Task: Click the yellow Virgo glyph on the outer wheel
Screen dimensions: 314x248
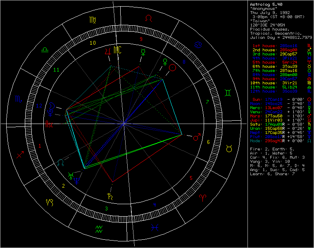Action: (x=93, y=20)
